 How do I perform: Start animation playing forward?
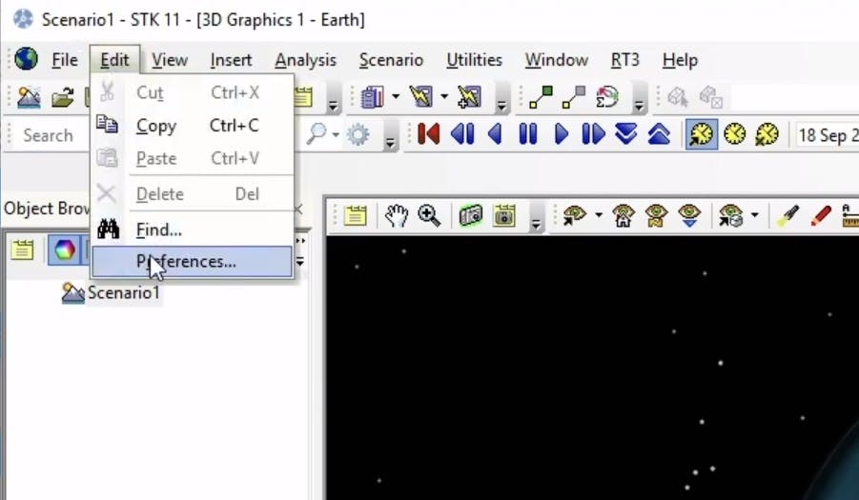[x=561, y=134]
